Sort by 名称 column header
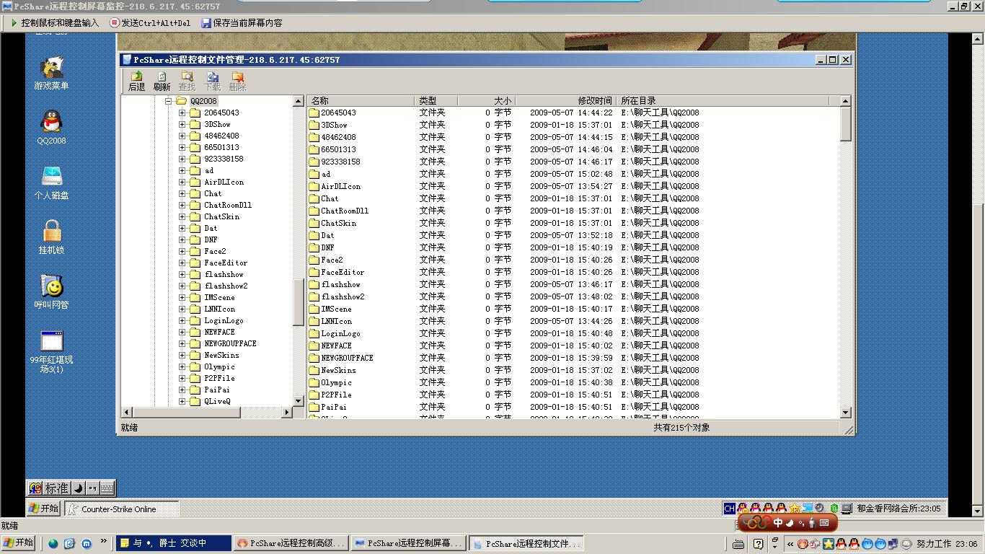The width and height of the screenshot is (985, 554). [361, 101]
